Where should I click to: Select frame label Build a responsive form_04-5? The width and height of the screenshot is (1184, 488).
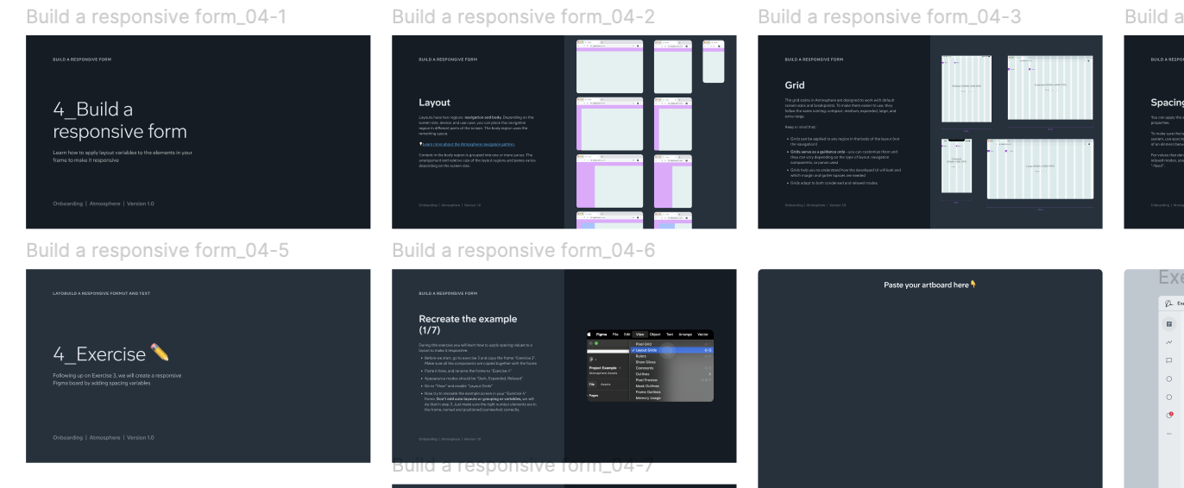(157, 250)
